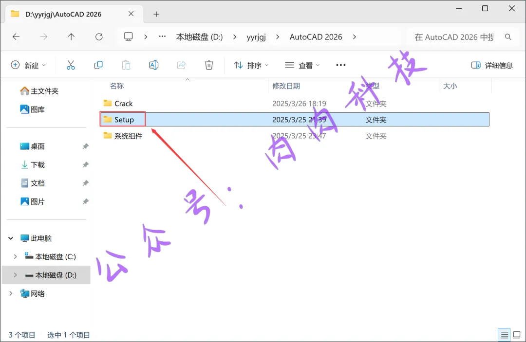526x342 pixels.
Task: Open the 查看 view dropdown
Action: (x=302, y=65)
